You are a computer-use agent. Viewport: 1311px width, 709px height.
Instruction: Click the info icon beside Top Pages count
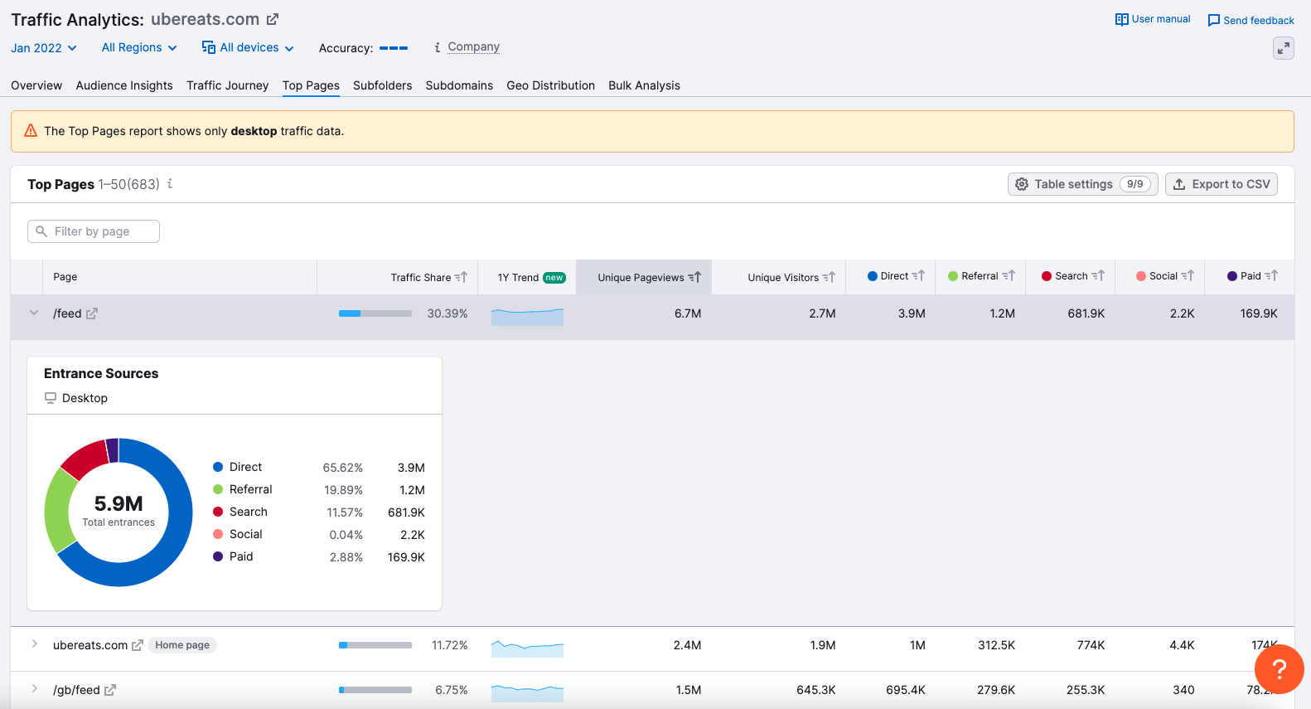(170, 184)
